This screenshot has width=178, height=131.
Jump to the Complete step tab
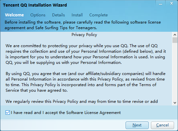(x=99, y=15)
